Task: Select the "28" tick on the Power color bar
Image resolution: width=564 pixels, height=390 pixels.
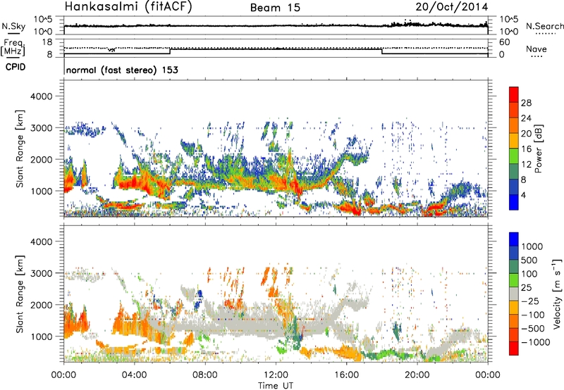Action: (526, 103)
